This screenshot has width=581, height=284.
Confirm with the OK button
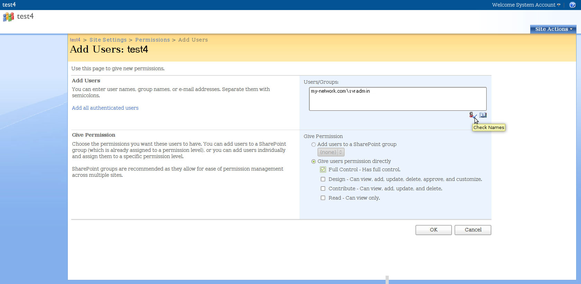click(434, 230)
